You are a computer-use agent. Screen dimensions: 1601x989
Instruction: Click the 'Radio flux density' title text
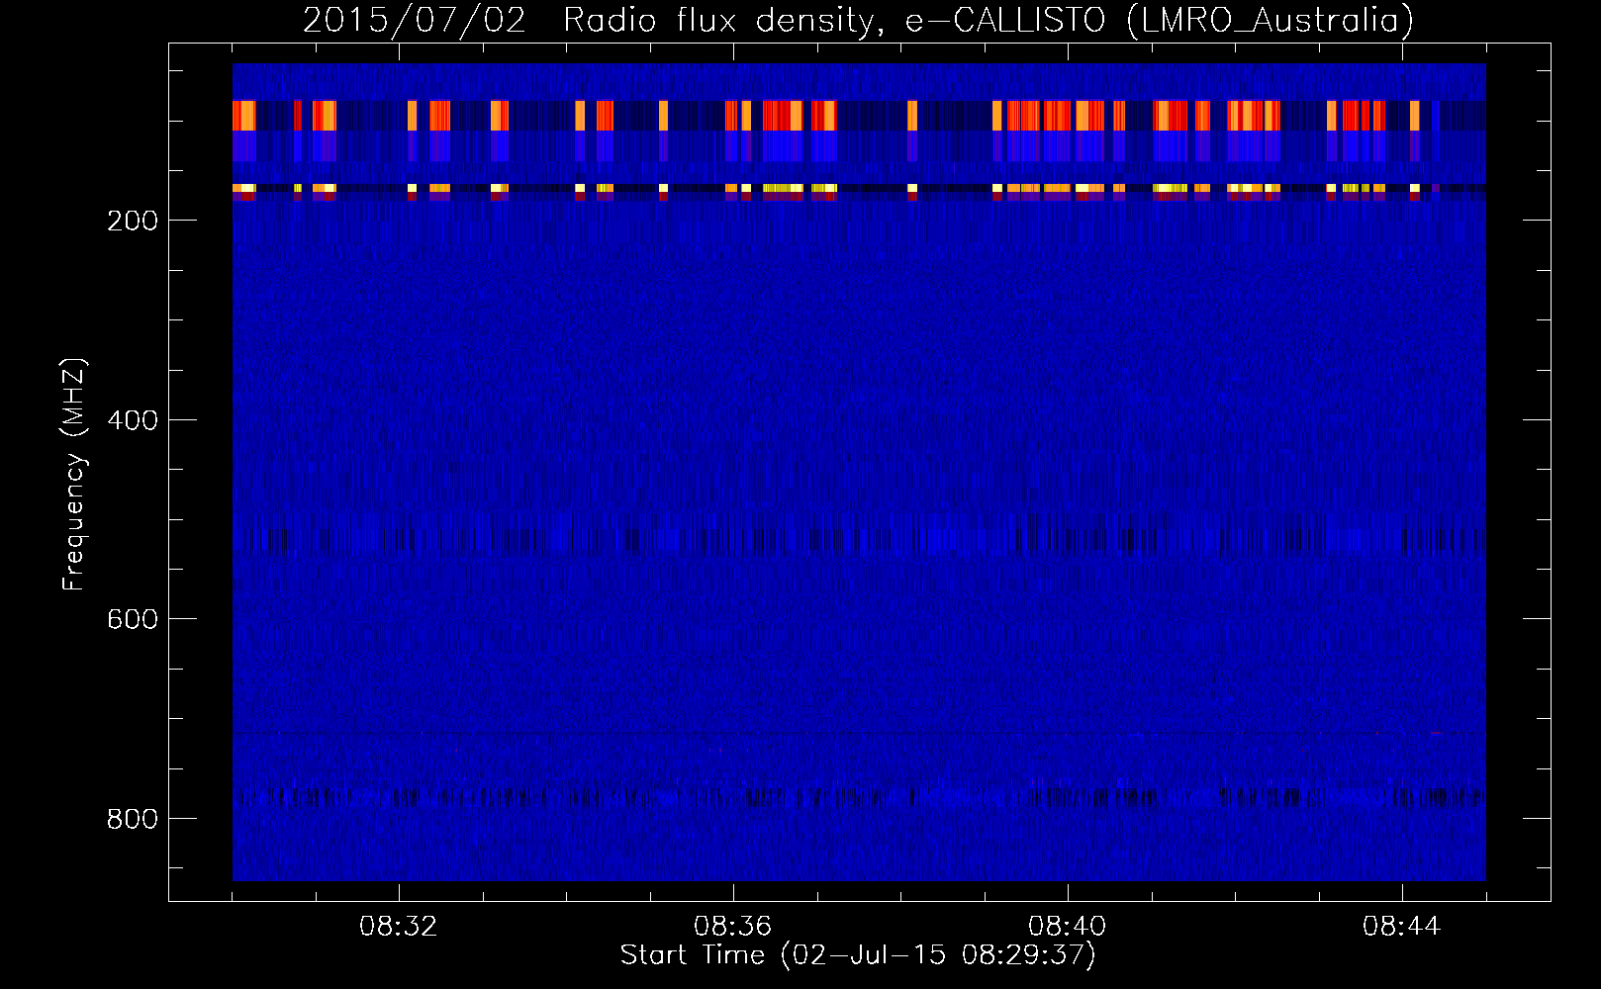coord(723,21)
